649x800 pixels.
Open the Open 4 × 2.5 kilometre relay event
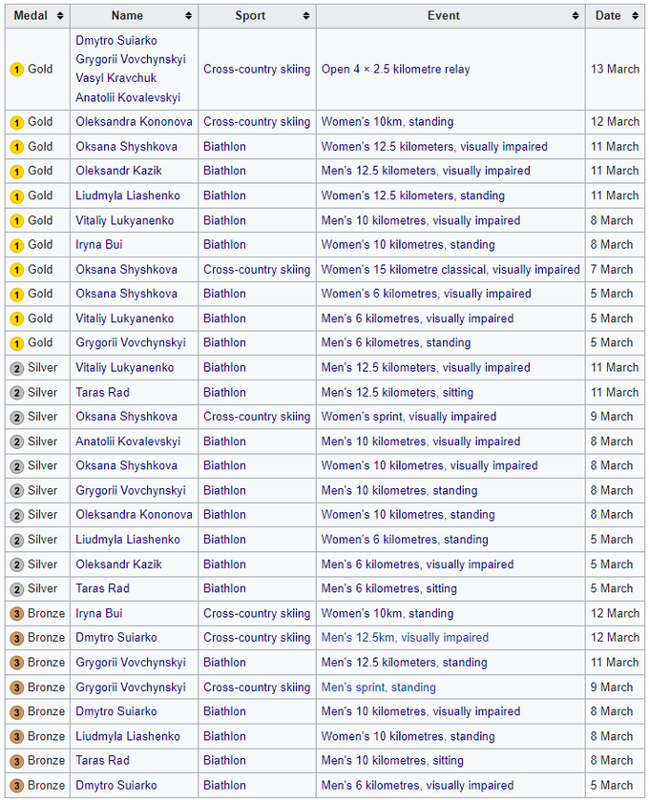pos(395,70)
